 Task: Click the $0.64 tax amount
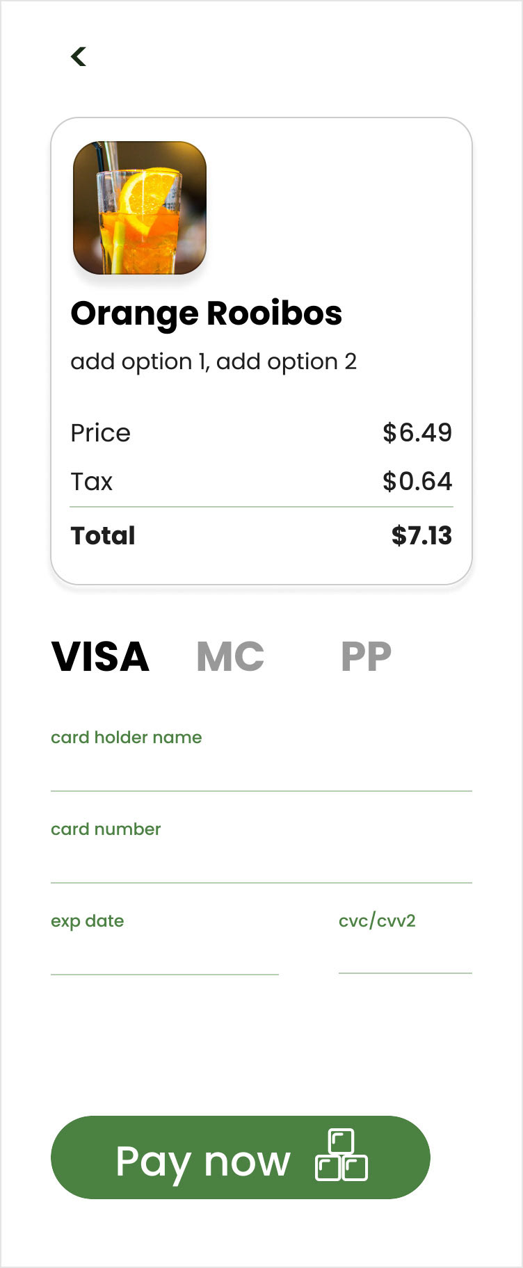coord(417,482)
